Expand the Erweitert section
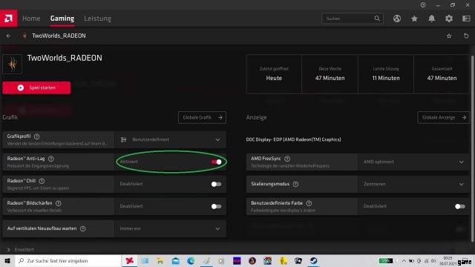Image resolution: width=475 pixels, height=267 pixels. 20,250
